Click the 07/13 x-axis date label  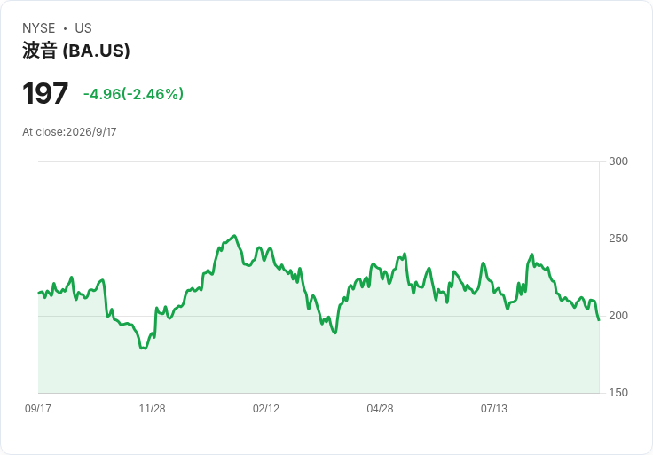(x=494, y=409)
